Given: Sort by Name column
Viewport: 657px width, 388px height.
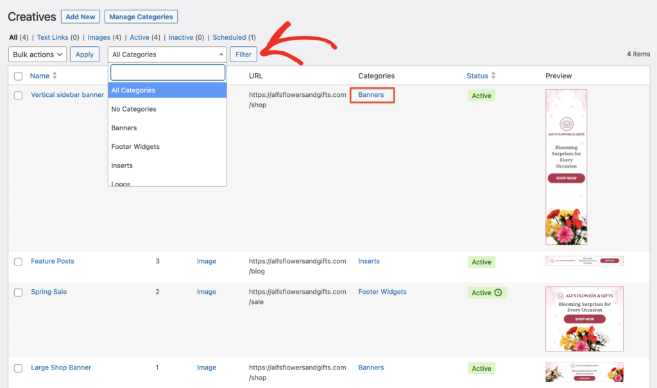Looking at the screenshot, I should click(x=40, y=76).
